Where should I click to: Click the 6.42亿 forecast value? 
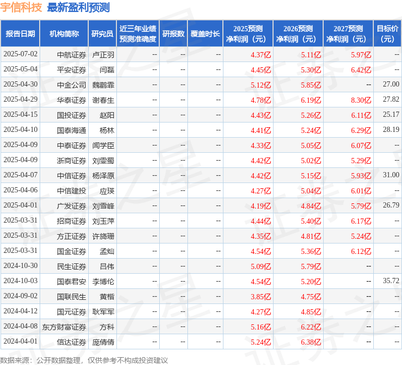361,70
